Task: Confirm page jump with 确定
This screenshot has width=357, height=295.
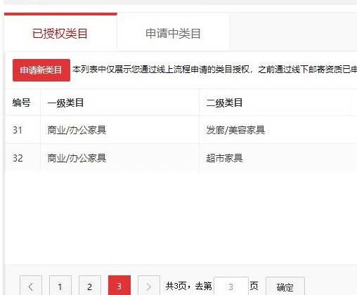Action: [x=285, y=287]
